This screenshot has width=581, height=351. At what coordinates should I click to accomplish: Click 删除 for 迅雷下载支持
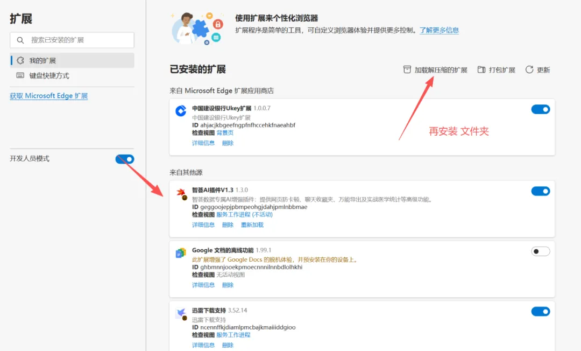pyautogui.click(x=228, y=346)
